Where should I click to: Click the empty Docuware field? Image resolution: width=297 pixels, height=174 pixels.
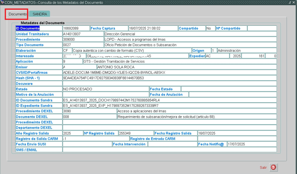click(169, 84)
